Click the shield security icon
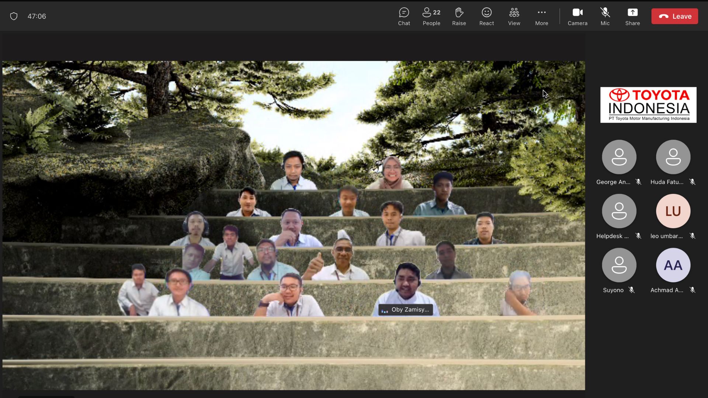The image size is (708, 398). click(14, 16)
